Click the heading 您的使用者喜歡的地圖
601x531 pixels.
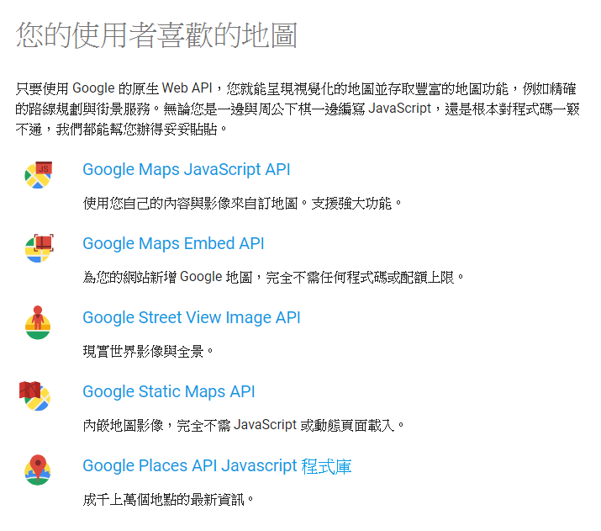[156, 35]
